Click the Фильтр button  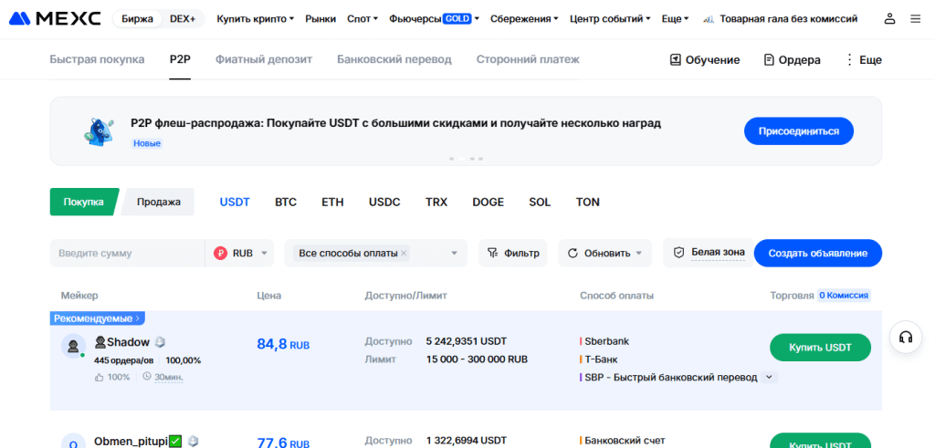[x=513, y=253]
